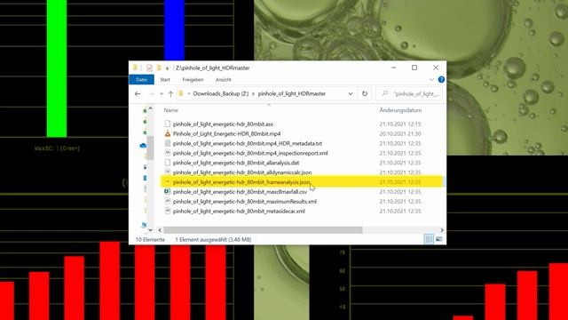Click the Excel icon of the csv file
The height and width of the screenshot is (320, 568).
168,191
